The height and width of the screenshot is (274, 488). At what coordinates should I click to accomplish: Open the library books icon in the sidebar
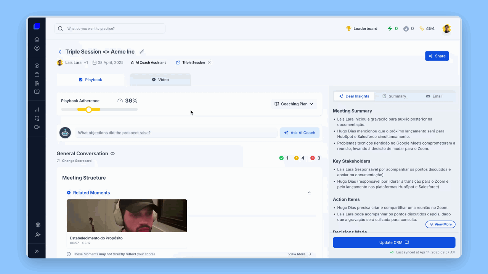click(37, 83)
